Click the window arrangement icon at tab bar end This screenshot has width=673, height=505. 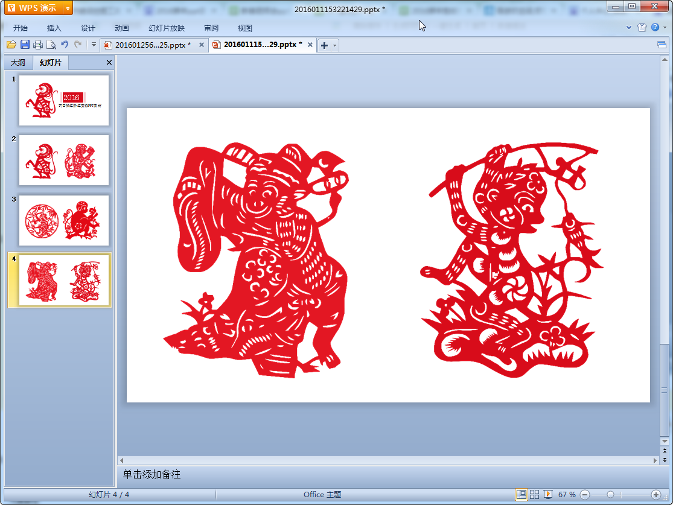pyautogui.click(x=662, y=45)
